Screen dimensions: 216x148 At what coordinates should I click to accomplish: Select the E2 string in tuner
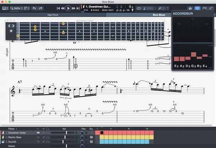tap(176, 66)
